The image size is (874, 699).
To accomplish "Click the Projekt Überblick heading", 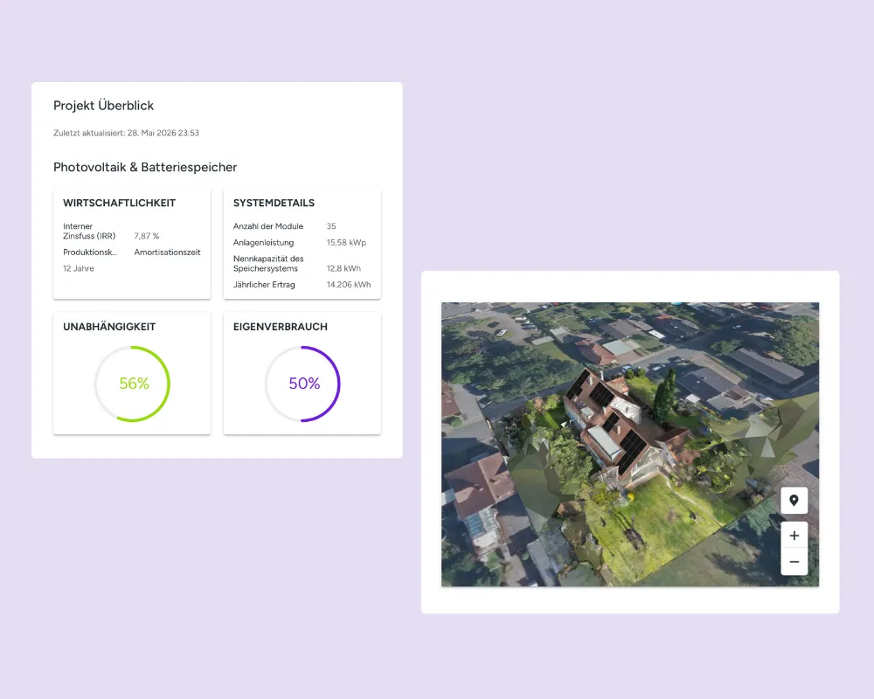I will [104, 106].
